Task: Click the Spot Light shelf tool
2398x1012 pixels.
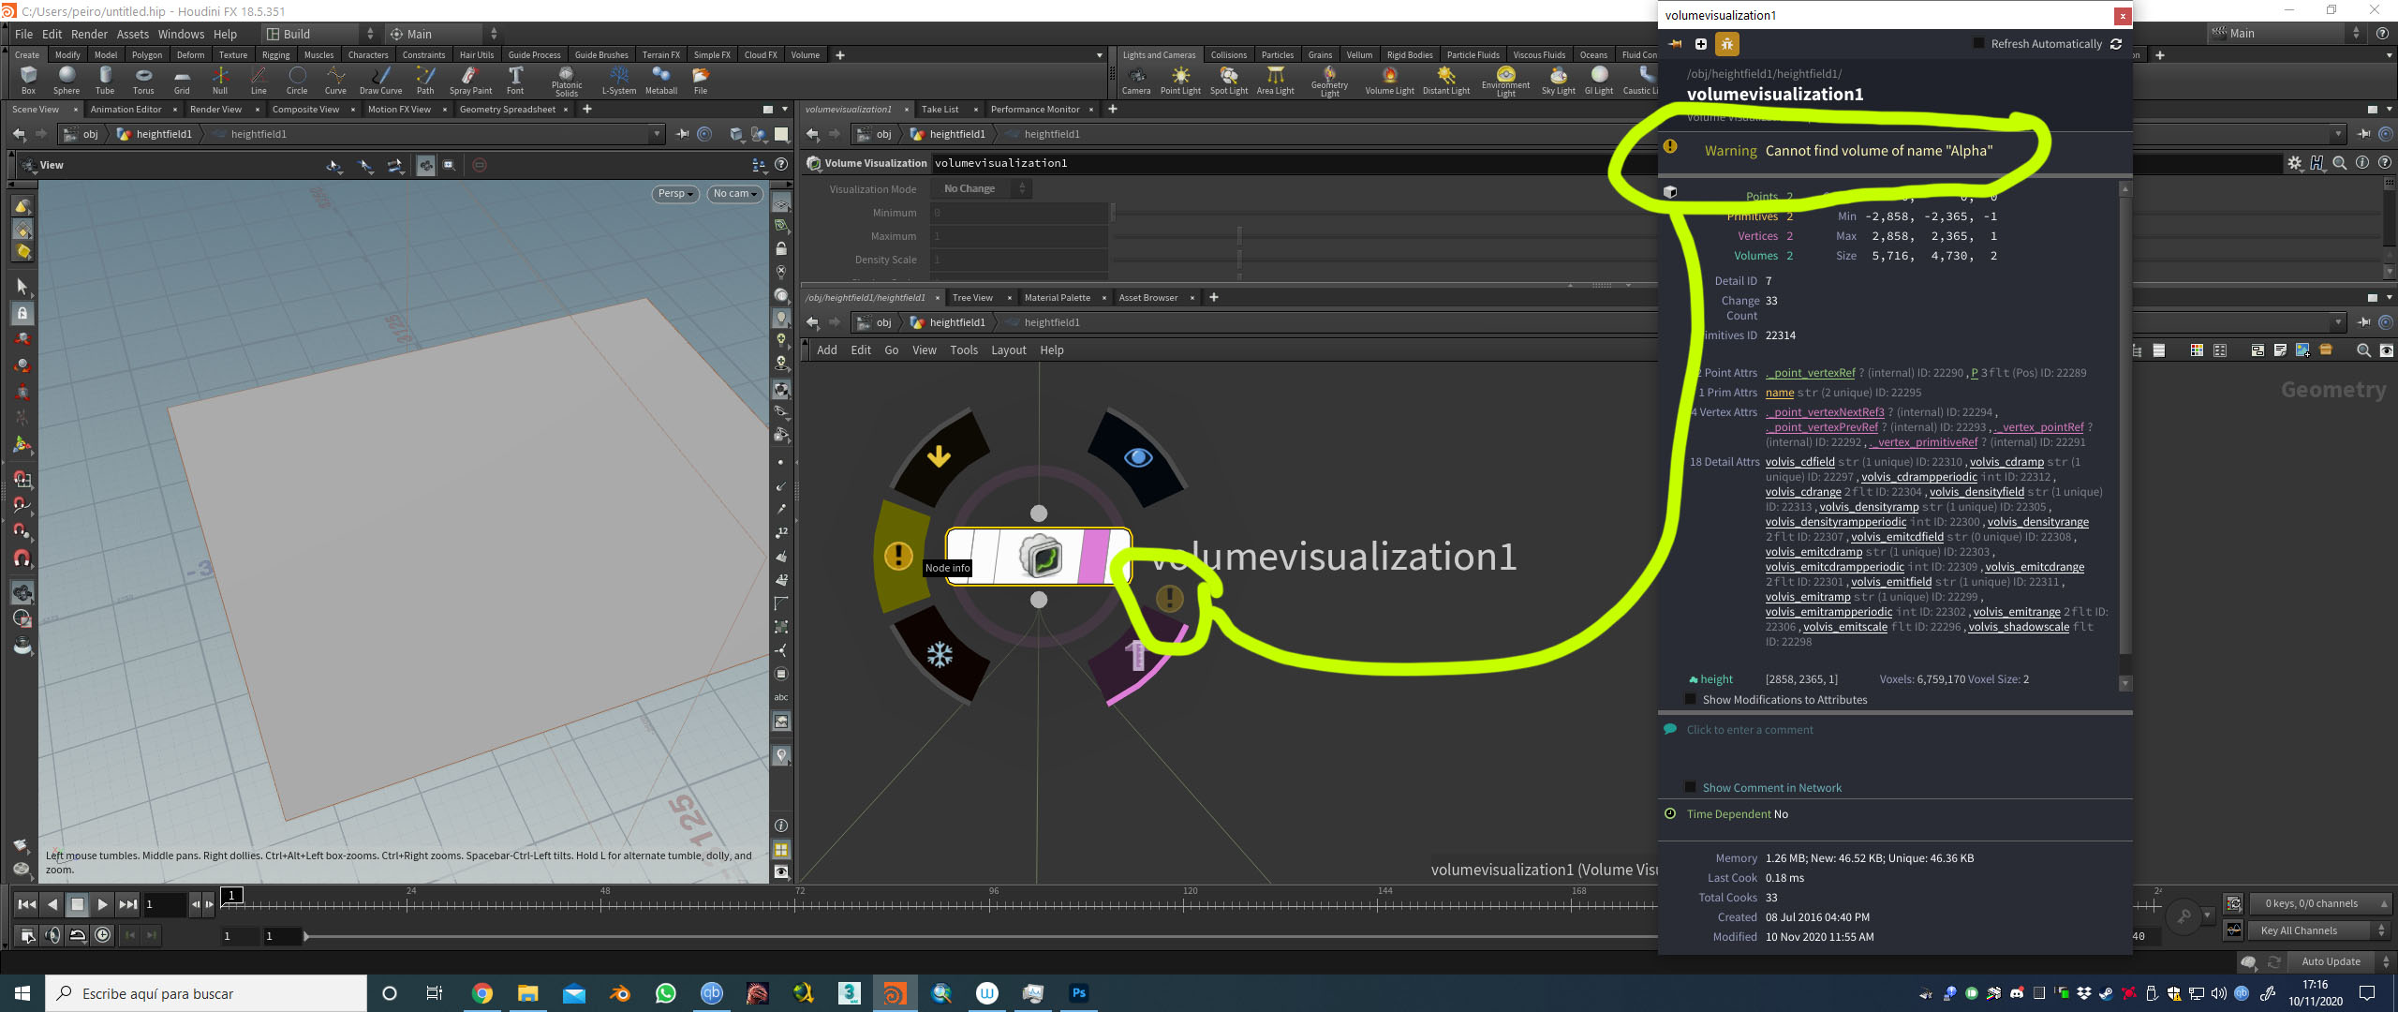Action: [x=1228, y=80]
